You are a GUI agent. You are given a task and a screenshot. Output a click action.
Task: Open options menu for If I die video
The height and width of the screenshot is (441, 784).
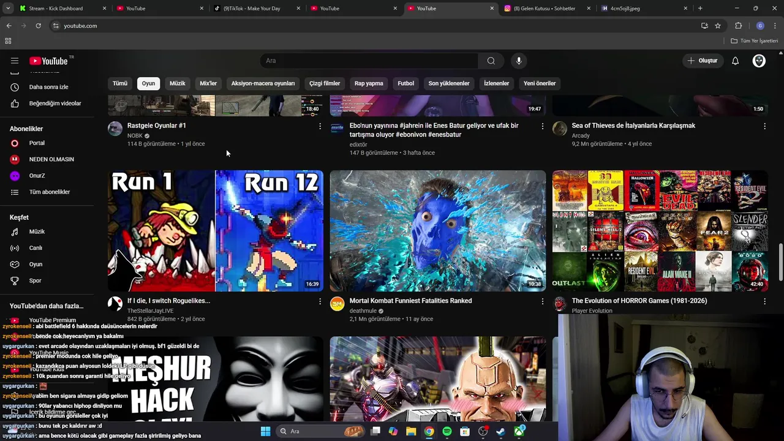click(x=320, y=301)
